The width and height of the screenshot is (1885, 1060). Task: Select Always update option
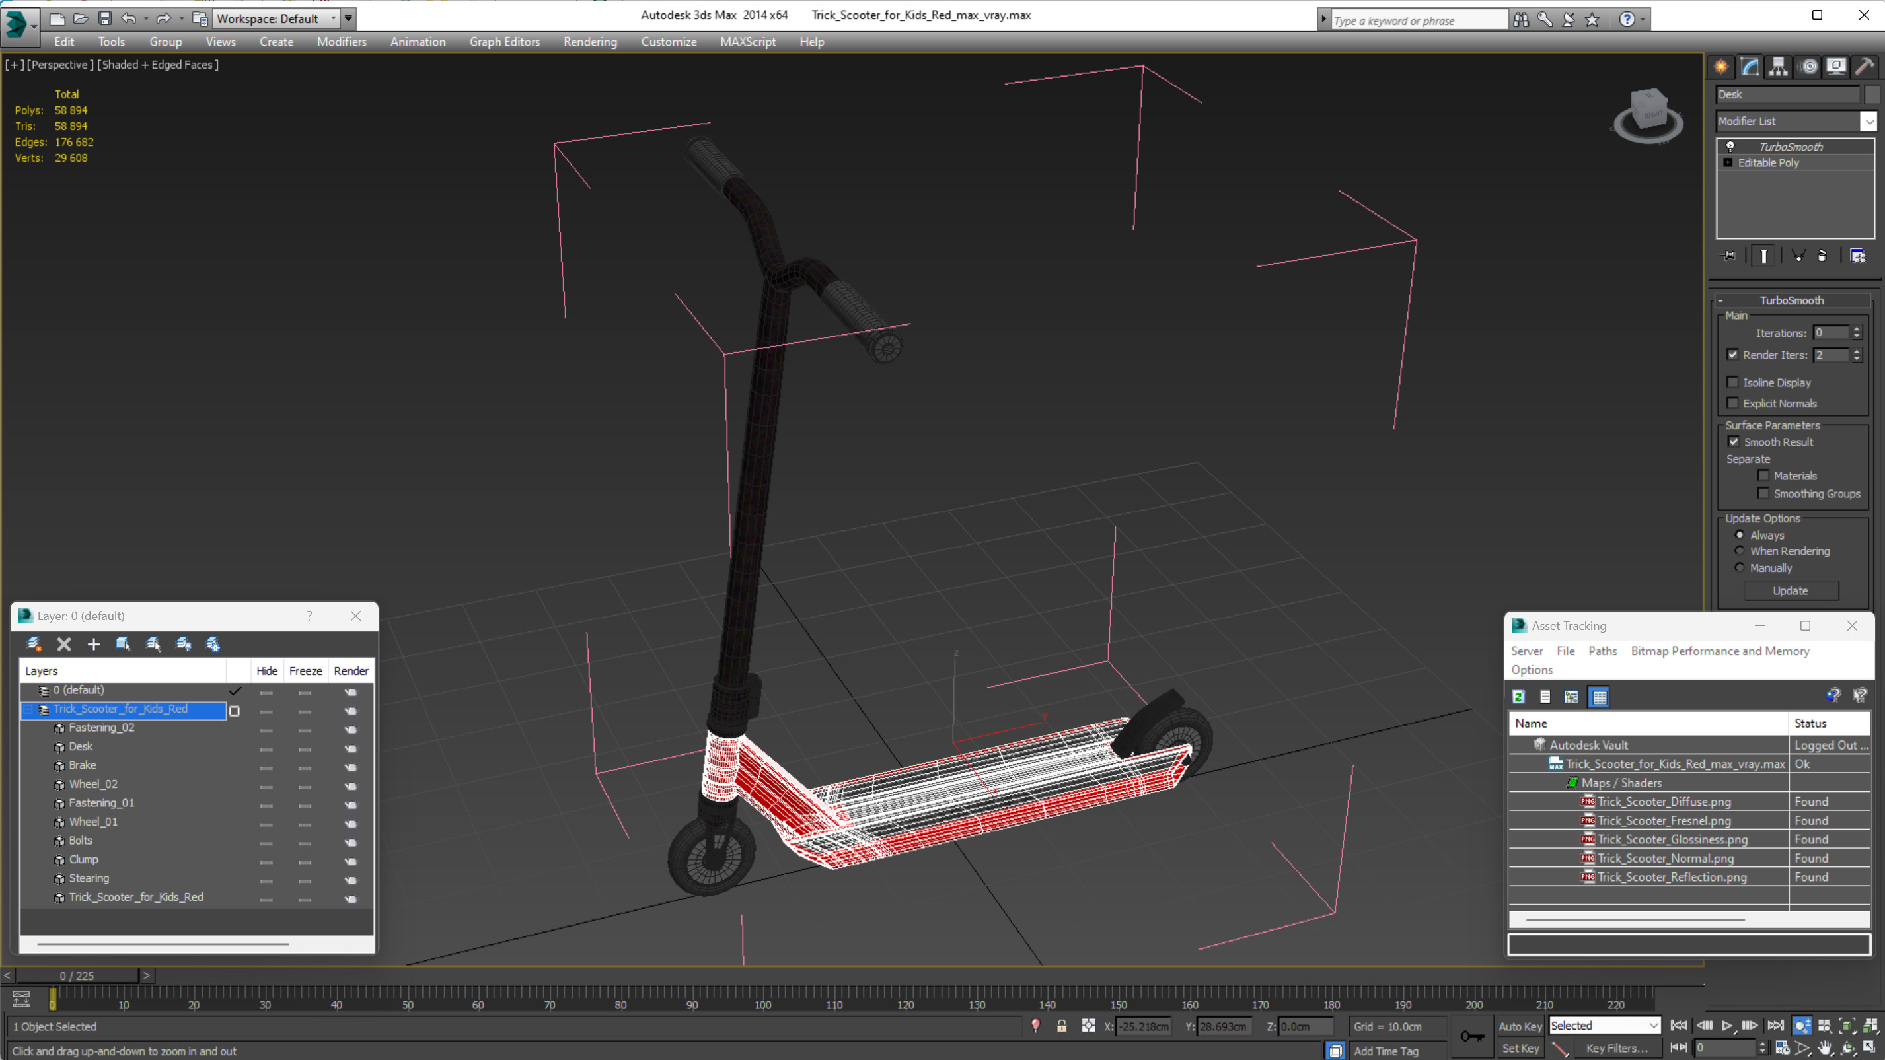tap(1740, 535)
